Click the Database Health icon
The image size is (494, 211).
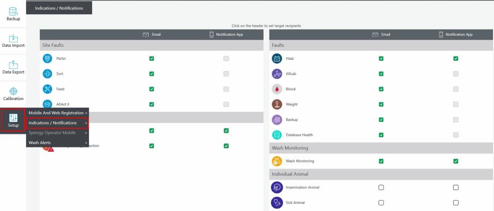click(x=277, y=135)
